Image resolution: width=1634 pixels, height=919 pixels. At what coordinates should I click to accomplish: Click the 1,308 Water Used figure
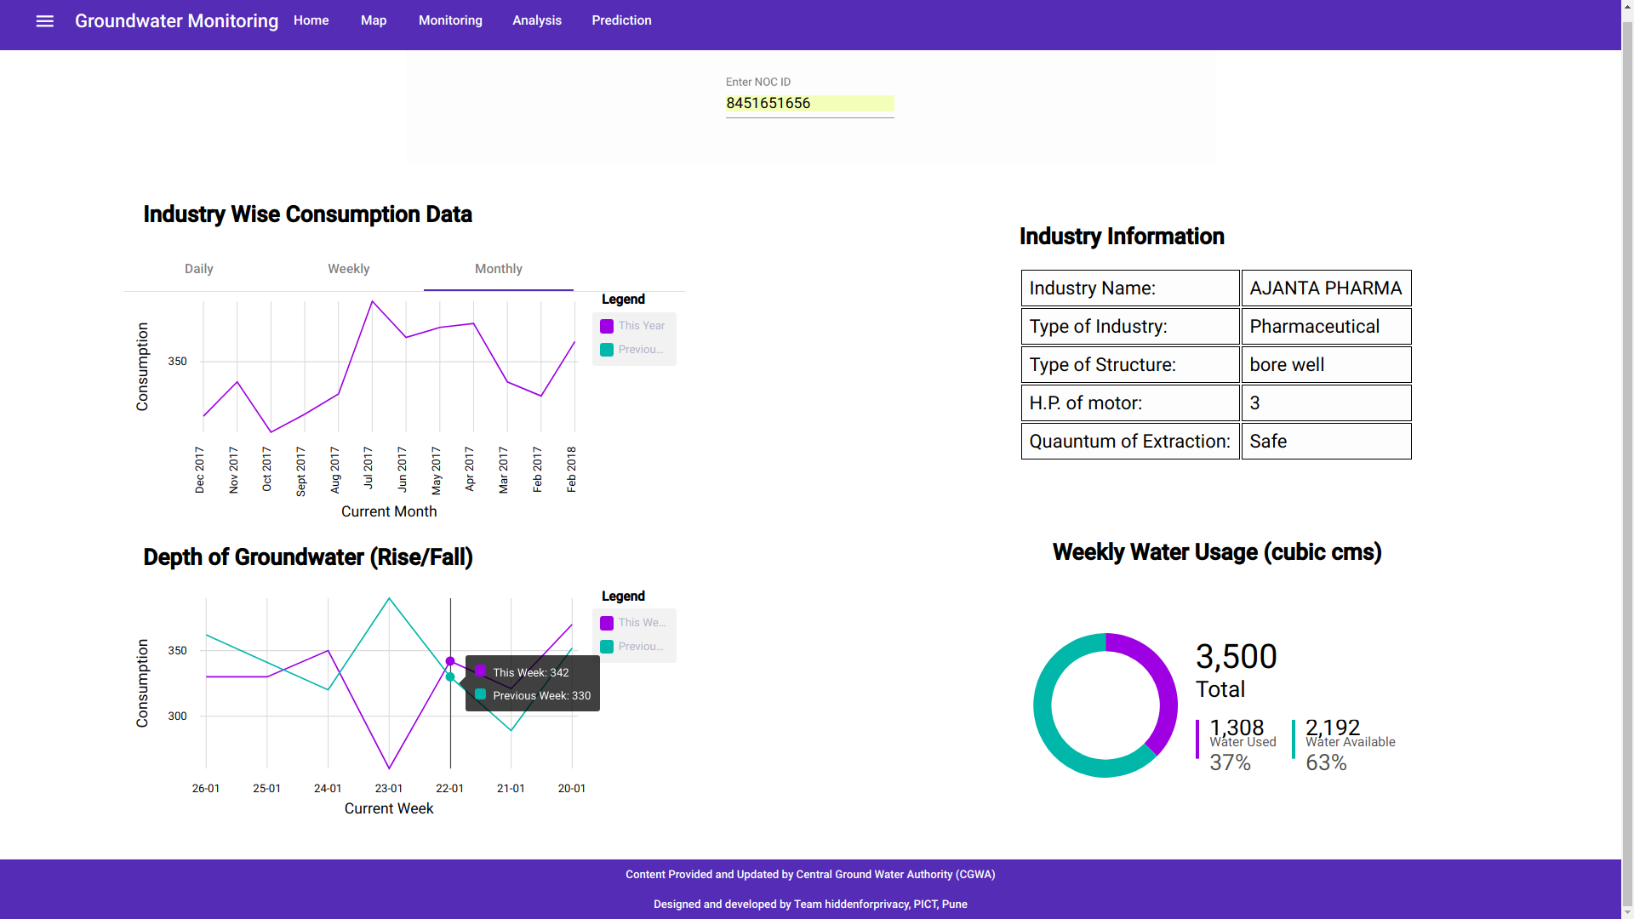point(1237,728)
